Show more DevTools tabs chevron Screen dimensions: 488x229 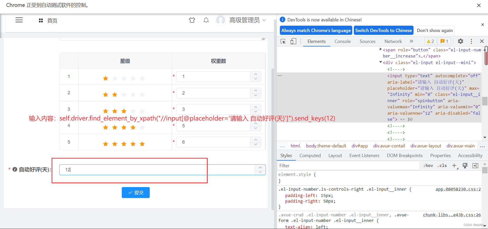pyautogui.click(x=411, y=41)
